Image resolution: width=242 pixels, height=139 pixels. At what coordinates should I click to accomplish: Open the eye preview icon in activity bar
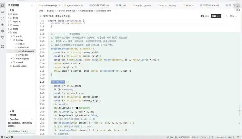tap(3, 25)
